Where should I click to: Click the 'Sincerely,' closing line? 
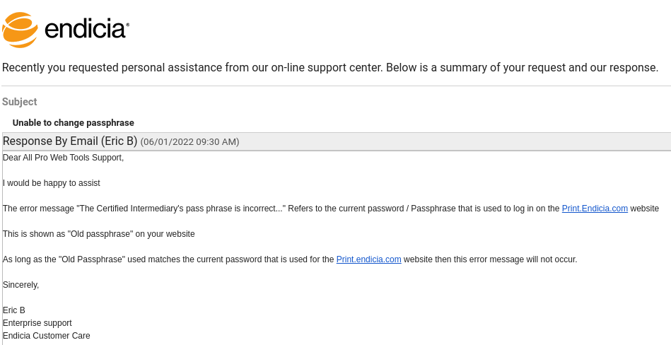pos(21,285)
